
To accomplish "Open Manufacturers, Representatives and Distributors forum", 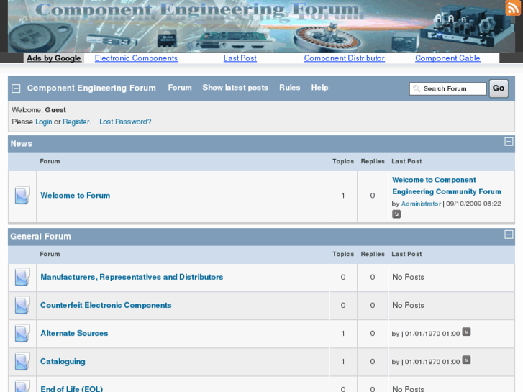I will (132, 278).
